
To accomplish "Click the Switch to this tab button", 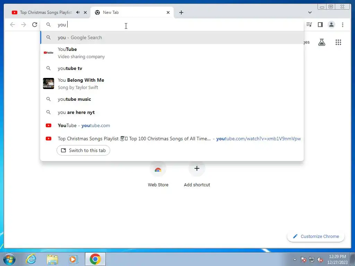I will 83,150.
